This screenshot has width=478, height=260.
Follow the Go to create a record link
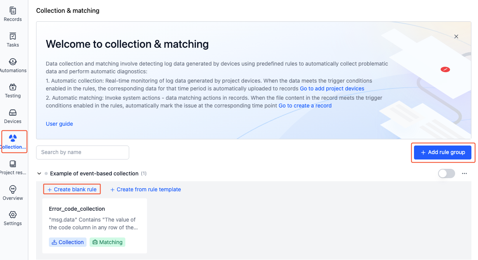pos(305,106)
